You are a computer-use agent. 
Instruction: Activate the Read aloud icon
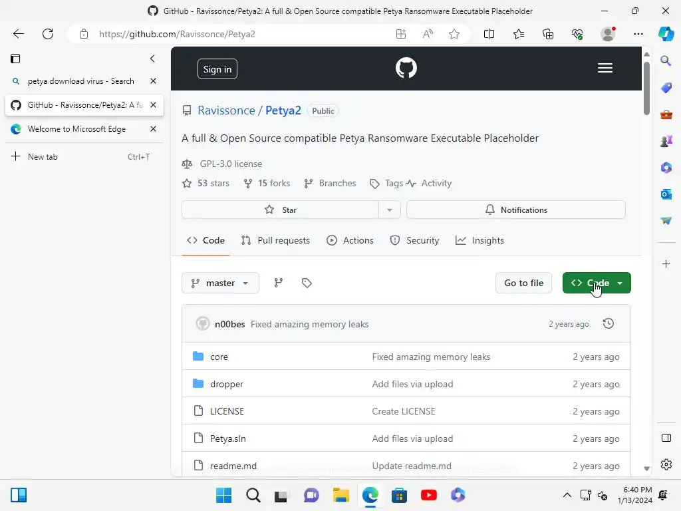428,34
